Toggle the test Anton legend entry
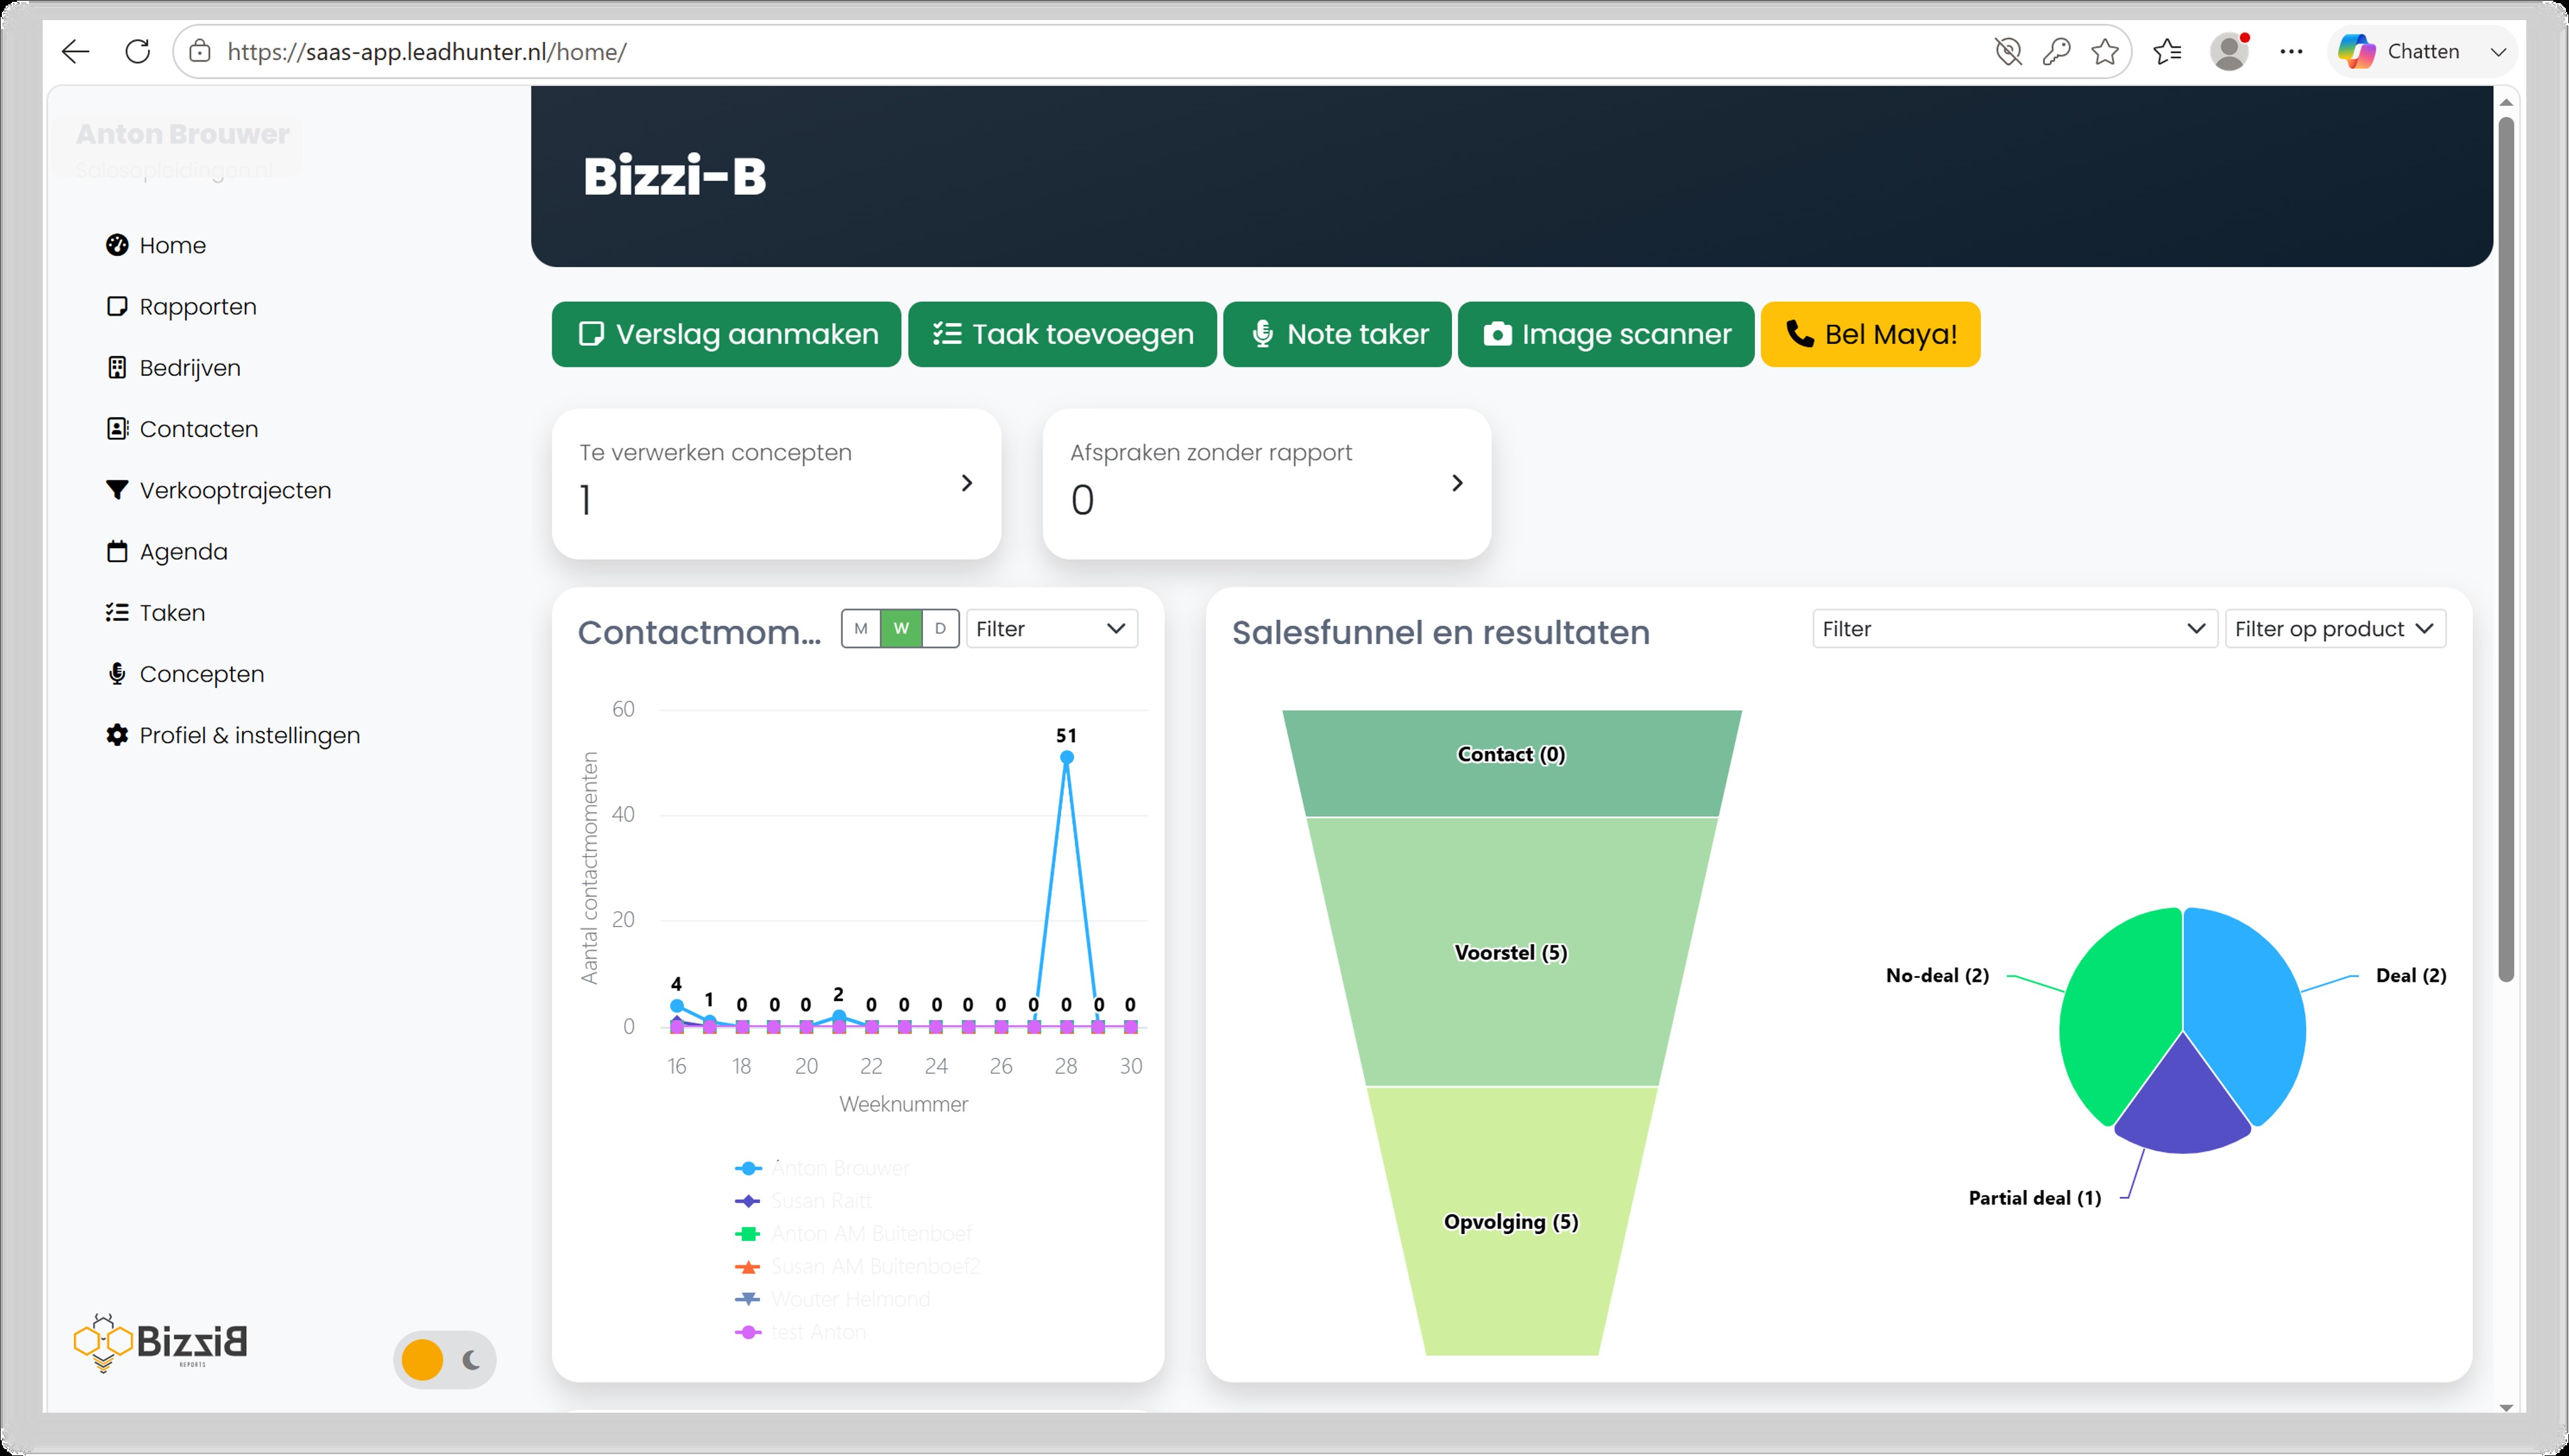Image resolution: width=2569 pixels, height=1456 pixels. click(x=800, y=1333)
